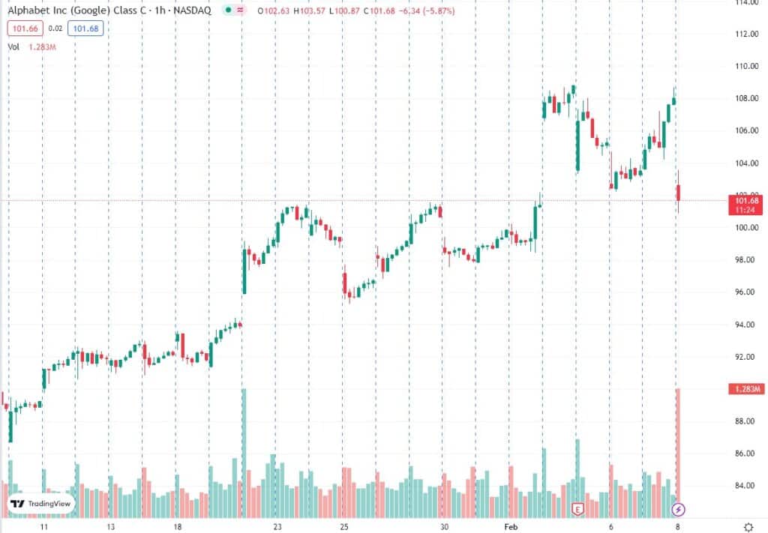The image size is (768, 533).
Task: Click the '30' date label on the time axis
Action: pos(444,527)
